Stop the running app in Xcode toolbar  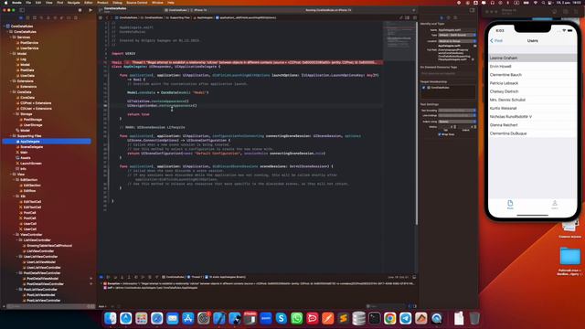click(x=80, y=10)
